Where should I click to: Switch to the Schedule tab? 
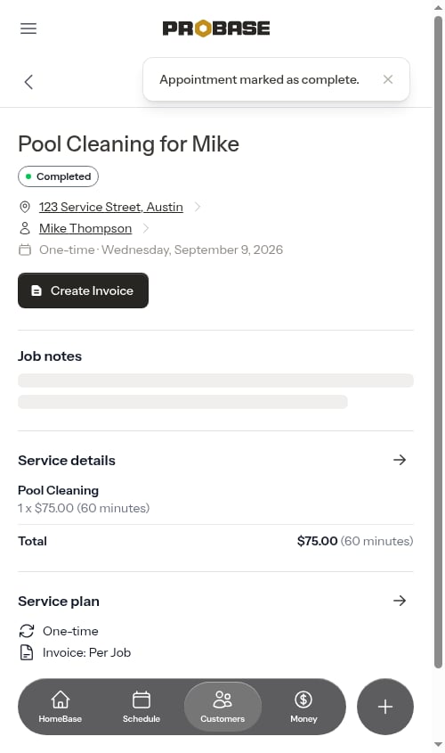[x=142, y=707]
